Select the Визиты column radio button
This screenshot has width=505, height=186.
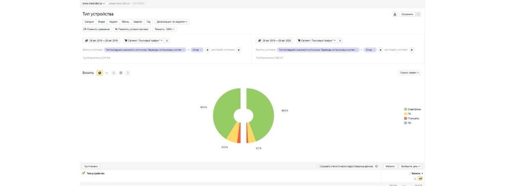pos(410,173)
